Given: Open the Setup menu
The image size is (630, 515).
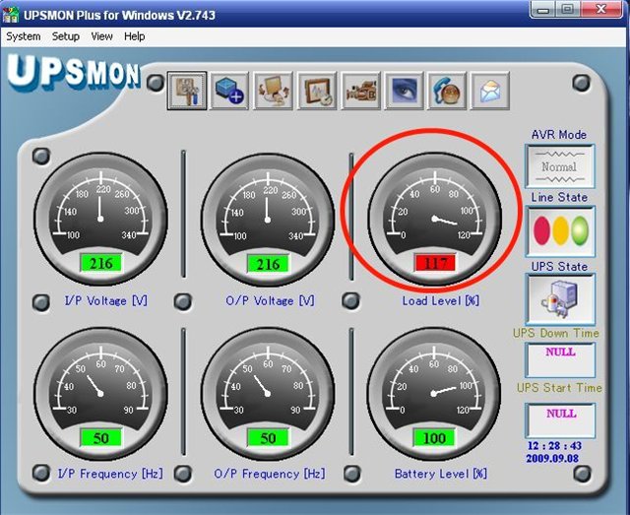Looking at the screenshot, I should [x=66, y=36].
